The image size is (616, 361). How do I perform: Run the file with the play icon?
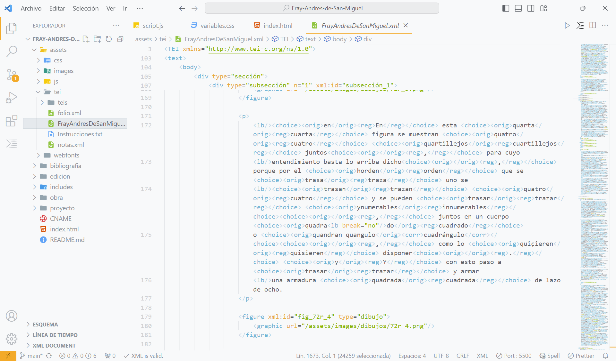pyautogui.click(x=567, y=25)
